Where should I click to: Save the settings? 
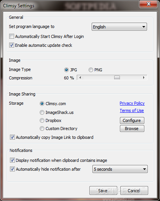[103, 191]
